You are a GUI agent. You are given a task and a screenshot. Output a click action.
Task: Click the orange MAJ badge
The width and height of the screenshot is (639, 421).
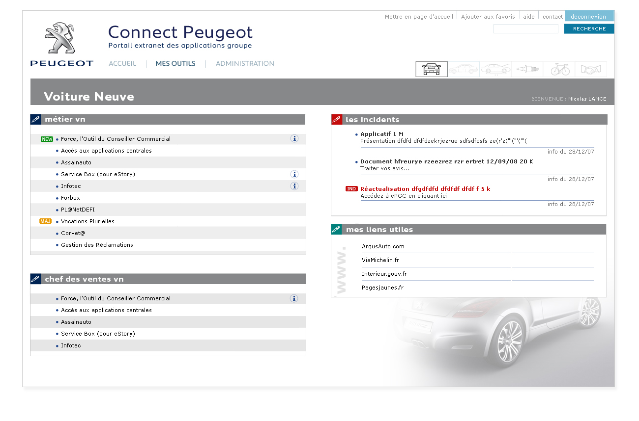tap(46, 221)
